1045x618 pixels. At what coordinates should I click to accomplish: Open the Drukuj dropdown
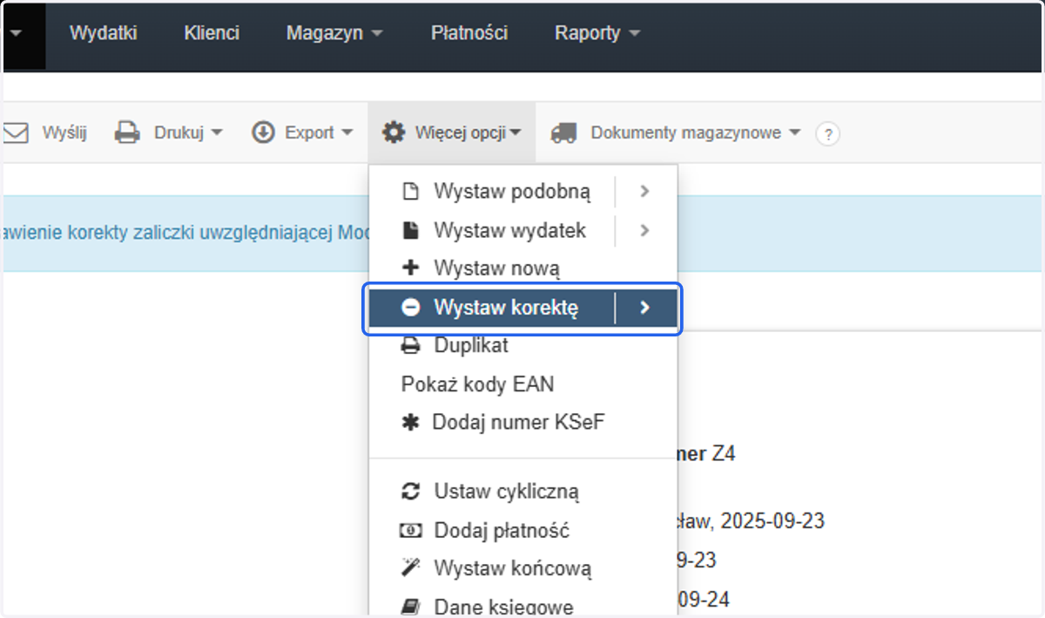point(188,133)
